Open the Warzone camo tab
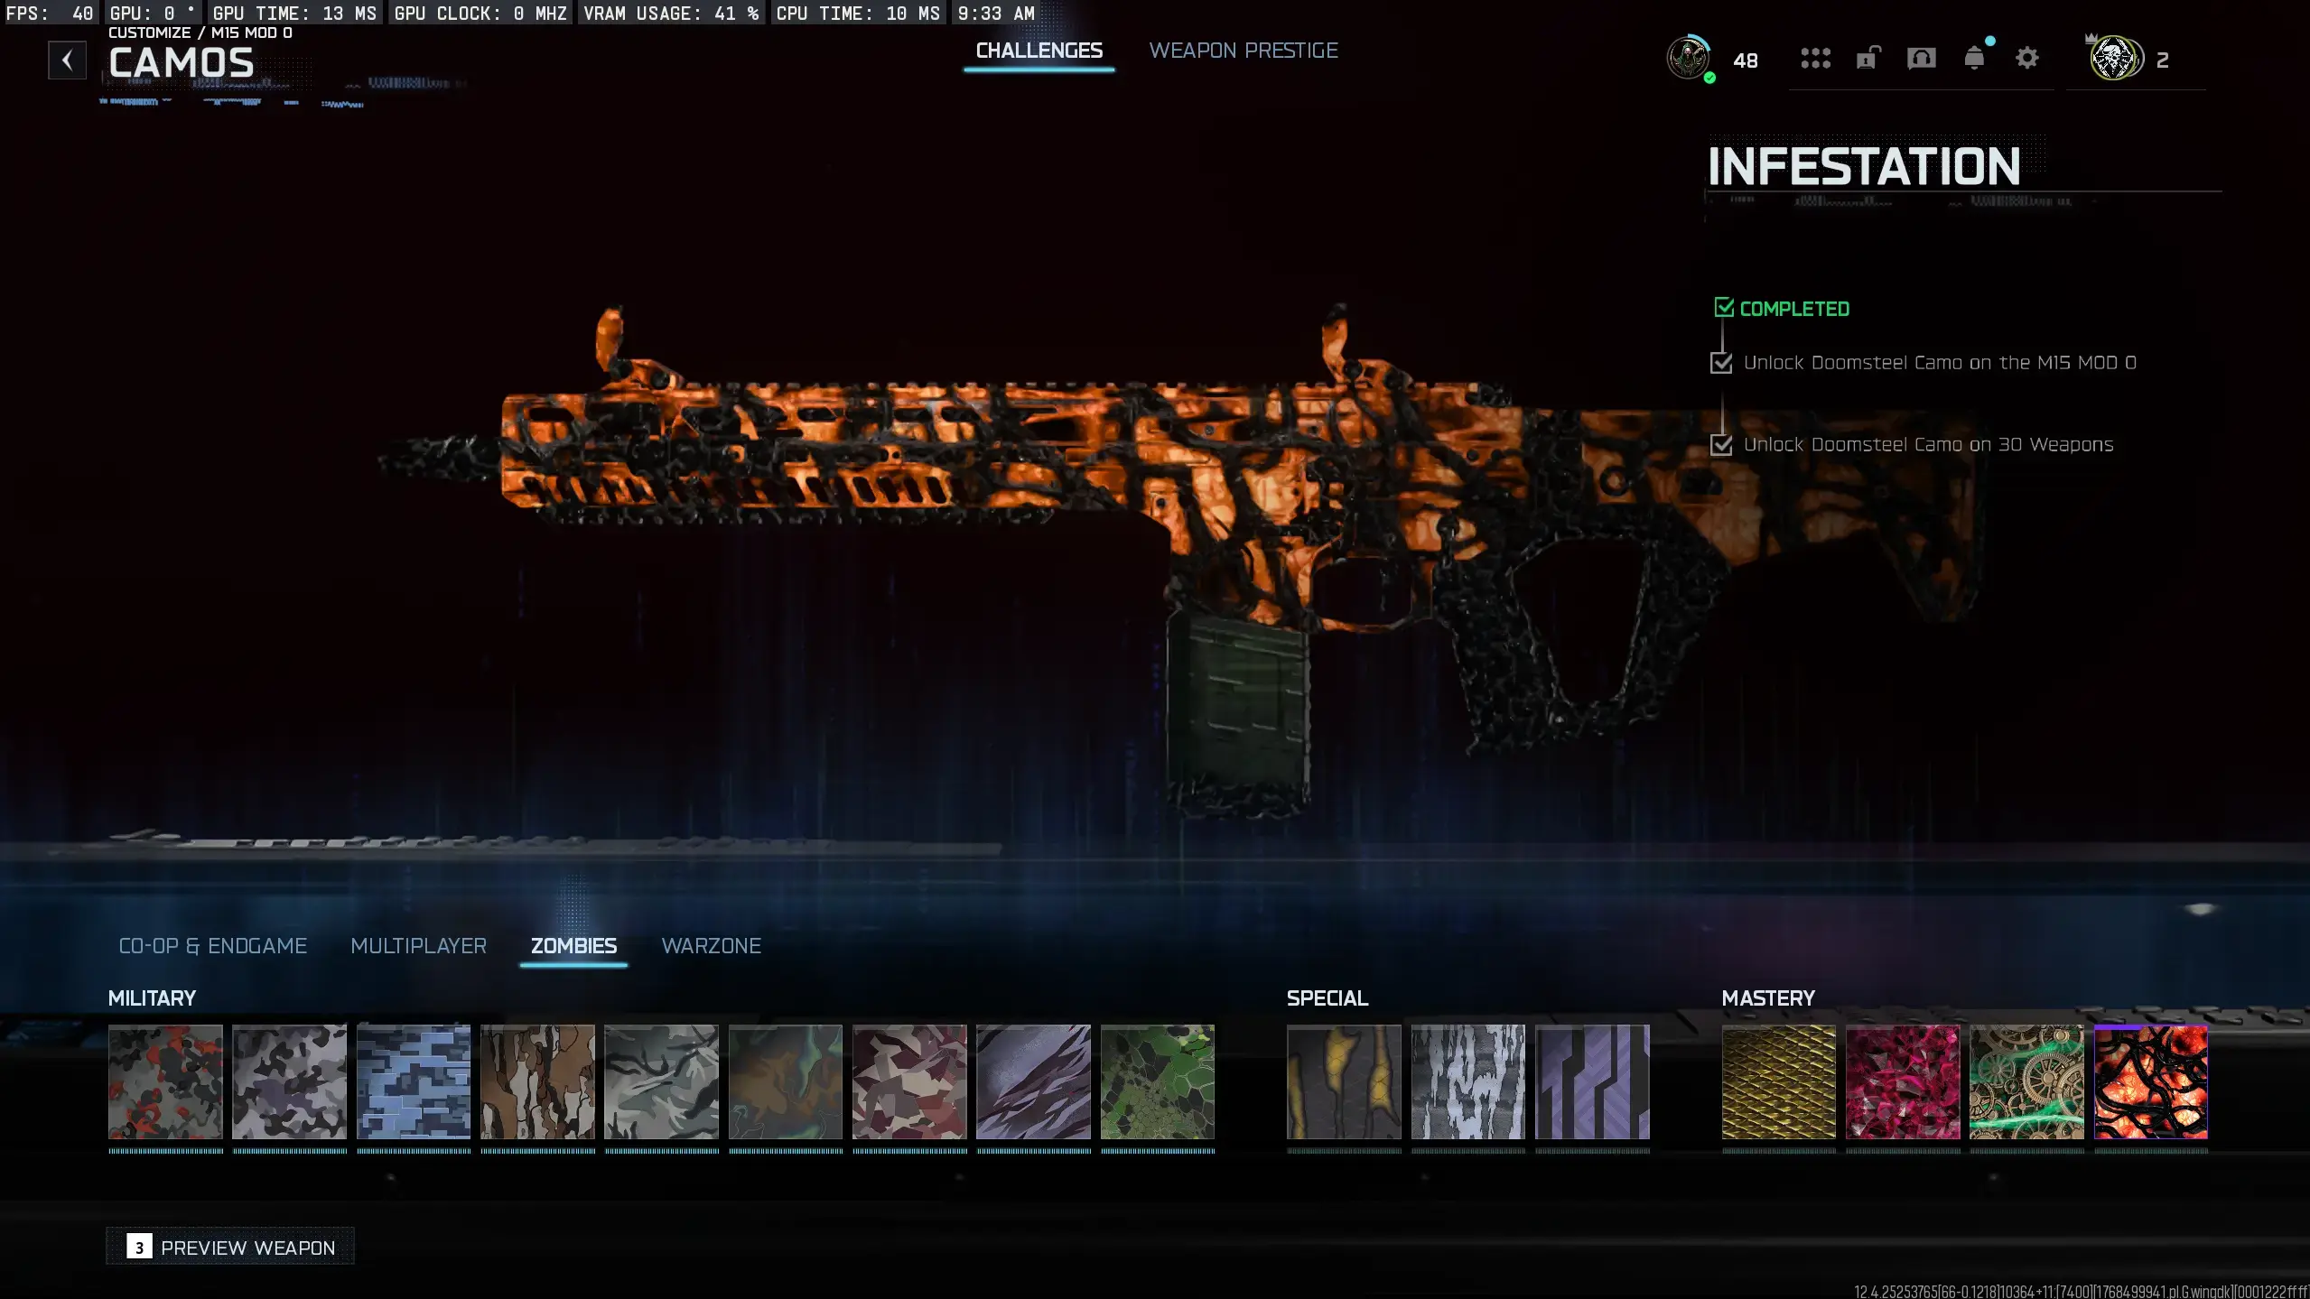This screenshot has width=2310, height=1299. click(x=711, y=945)
